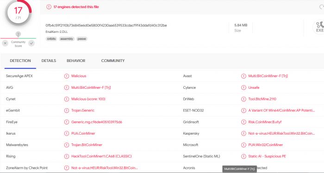Select the file SHA-256 hash text
The height and width of the screenshot is (173, 324).
coord(106,25)
